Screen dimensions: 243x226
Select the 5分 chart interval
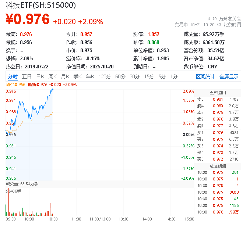162,76
